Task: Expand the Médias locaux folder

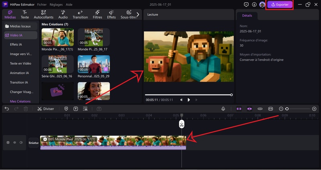Action: pos(20,26)
